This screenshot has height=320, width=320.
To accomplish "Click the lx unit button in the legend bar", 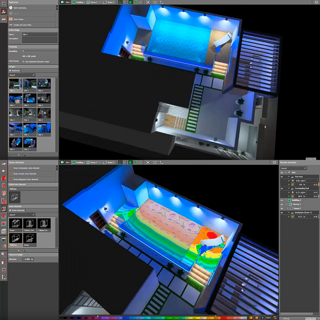I will tap(263, 318).
